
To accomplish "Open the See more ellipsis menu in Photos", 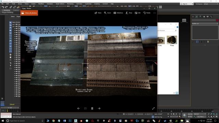I will (154, 13).
